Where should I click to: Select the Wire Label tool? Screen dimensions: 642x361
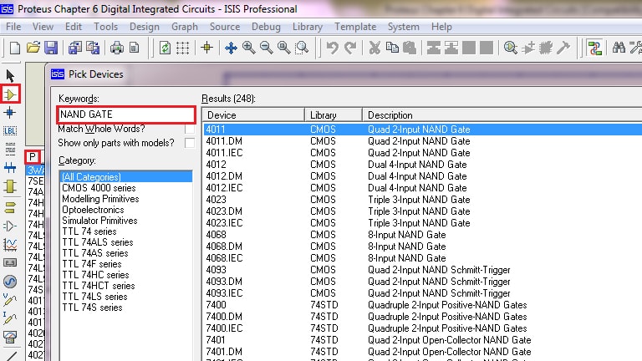tap(11, 131)
